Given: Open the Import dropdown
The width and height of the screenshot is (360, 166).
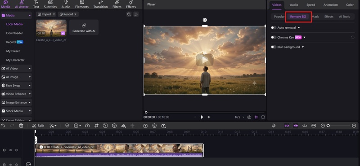Looking at the screenshot, I should 46,14.
